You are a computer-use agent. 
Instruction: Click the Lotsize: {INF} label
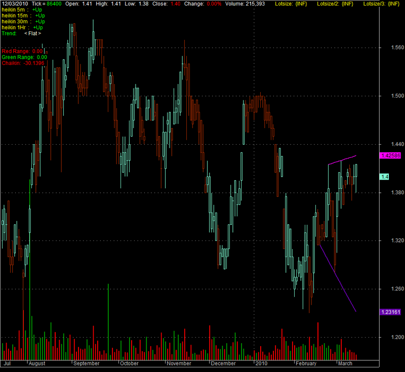291,4
